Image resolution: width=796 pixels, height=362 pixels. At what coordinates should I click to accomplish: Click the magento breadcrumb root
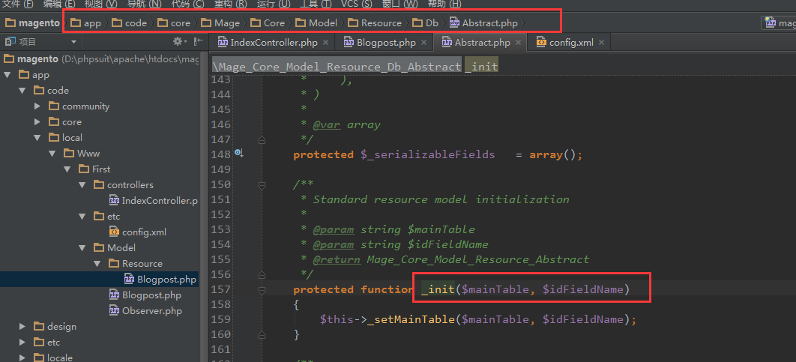click(31, 22)
